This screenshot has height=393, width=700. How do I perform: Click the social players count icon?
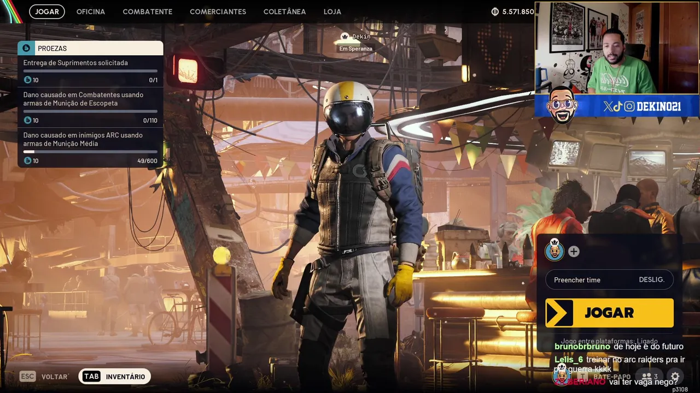coord(649,377)
